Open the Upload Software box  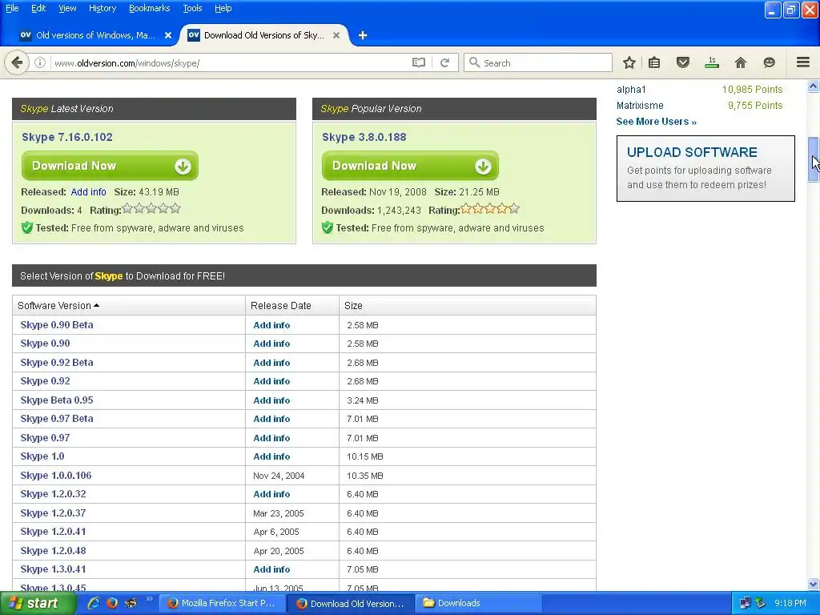(x=705, y=168)
